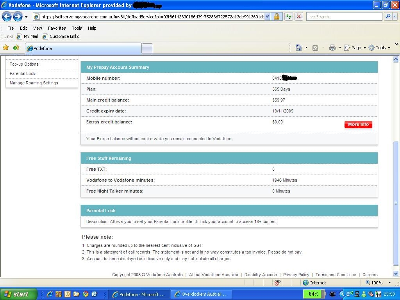Show more command bar items chevron
This screenshot has height=300, width=400.
click(x=396, y=45)
